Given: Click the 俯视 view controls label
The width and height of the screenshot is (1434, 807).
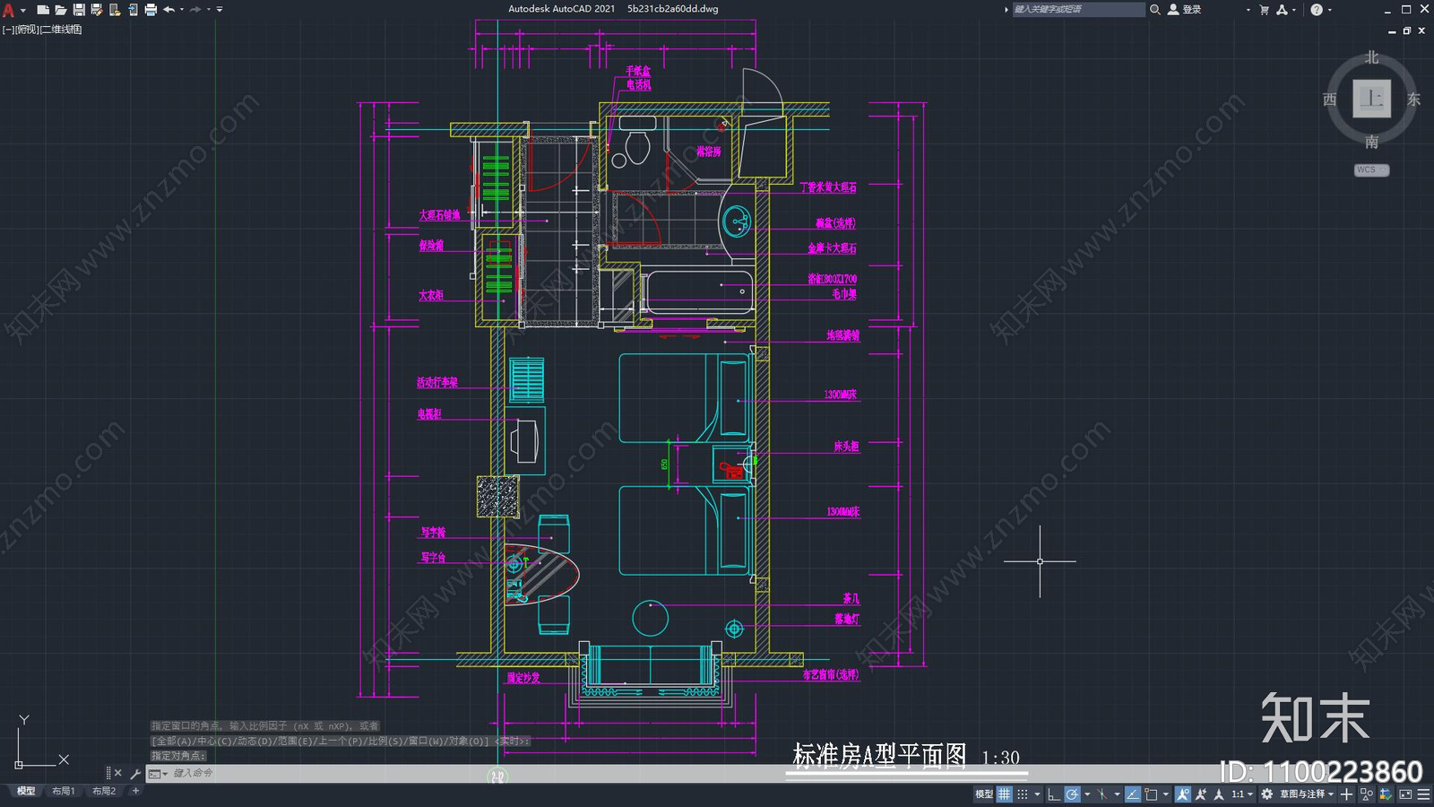Looking at the screenshot, I should coord(27,30).
